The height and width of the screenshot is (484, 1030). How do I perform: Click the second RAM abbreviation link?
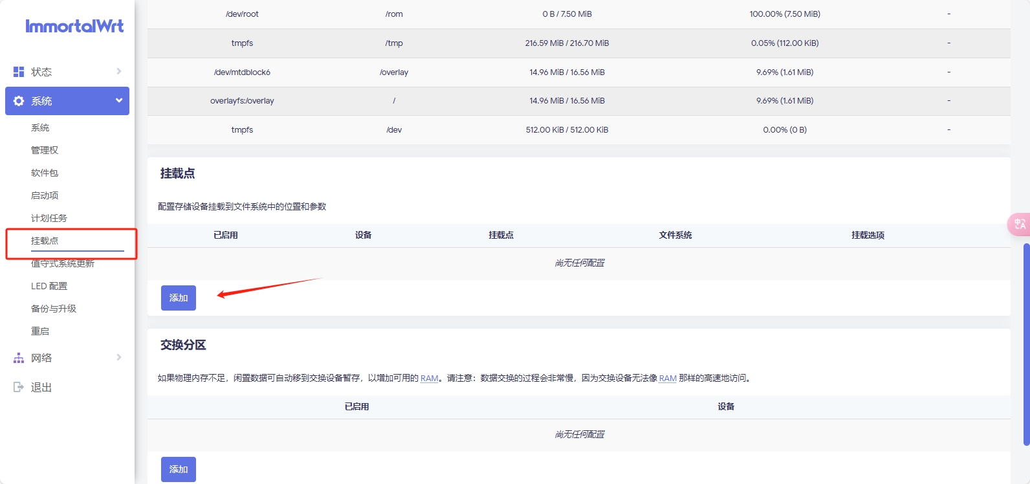pyautogui.click(x=668, y=378)
